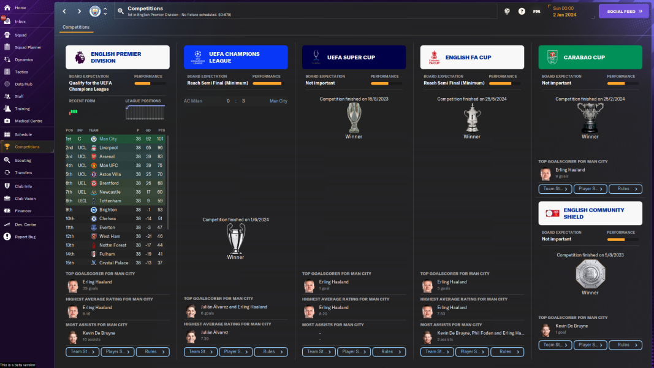Open the Inbox sidebar icon
The image size is (654, 368).
pos(7,21)
